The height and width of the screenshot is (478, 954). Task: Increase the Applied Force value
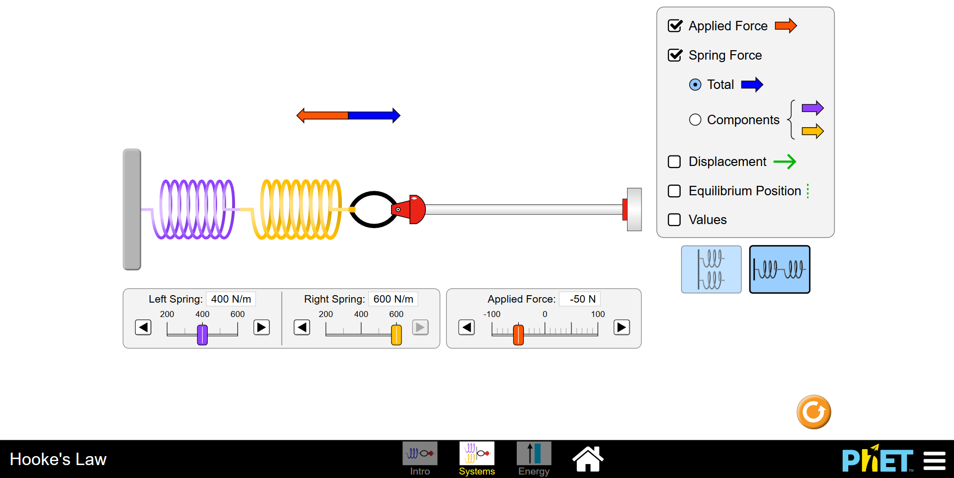click(x=622, y=327)
